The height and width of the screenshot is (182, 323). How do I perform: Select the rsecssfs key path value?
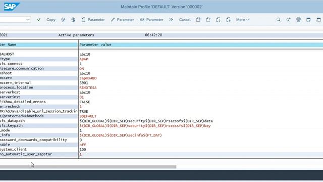coord(145,126)
